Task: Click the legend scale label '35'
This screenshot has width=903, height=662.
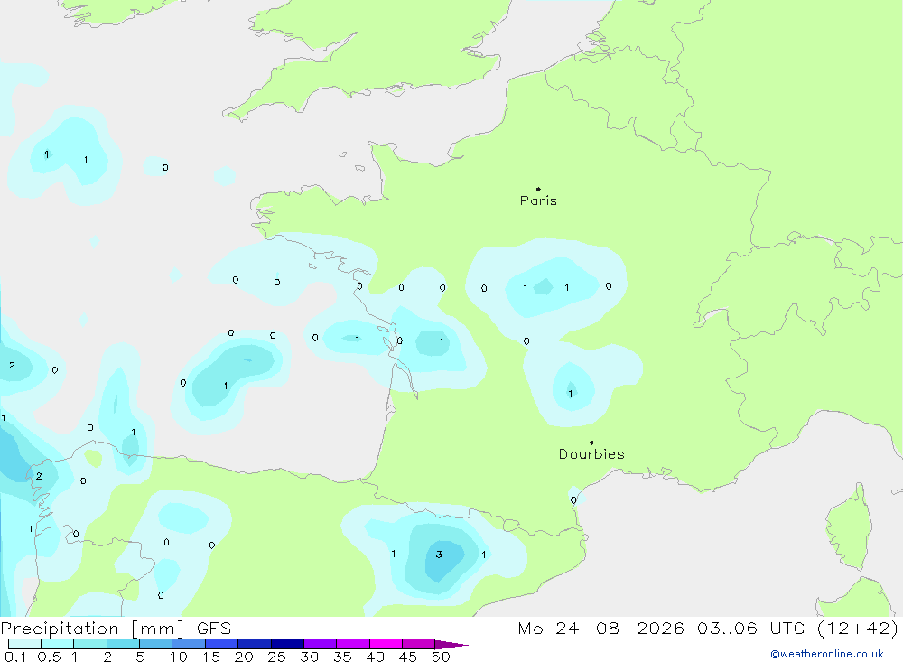Action: coord(342,657)
